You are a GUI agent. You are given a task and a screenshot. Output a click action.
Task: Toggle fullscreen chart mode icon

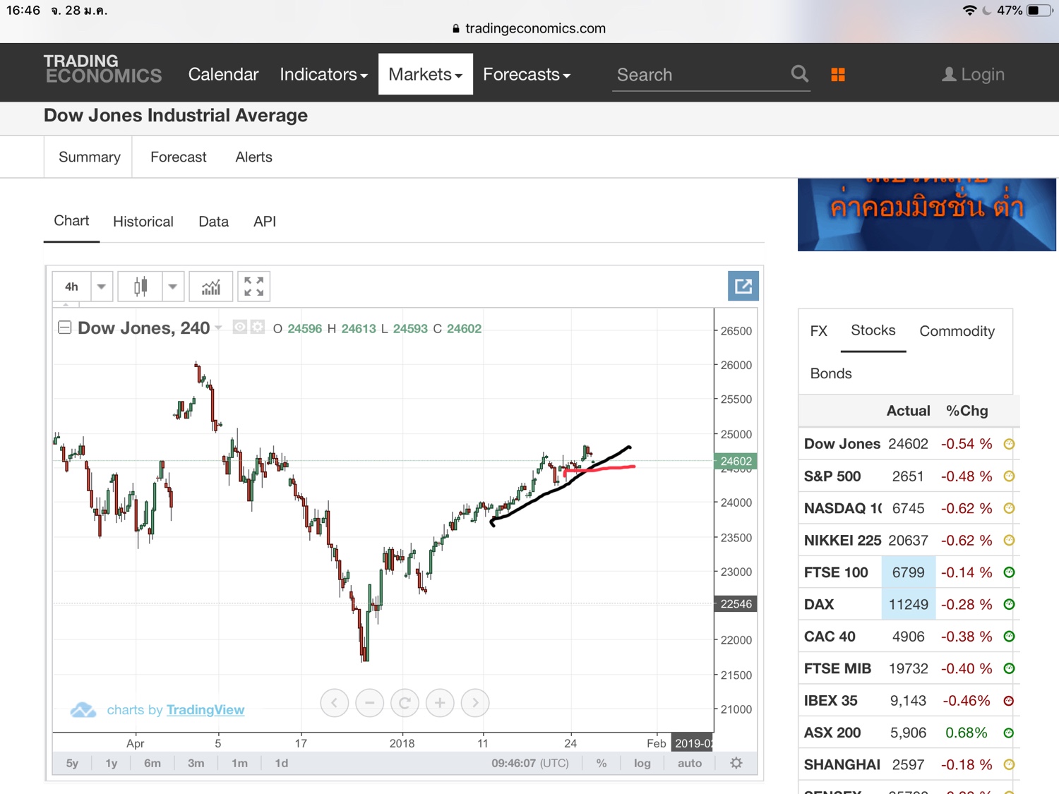tap(253, 287)
